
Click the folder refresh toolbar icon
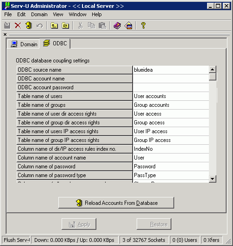(65, 25)
